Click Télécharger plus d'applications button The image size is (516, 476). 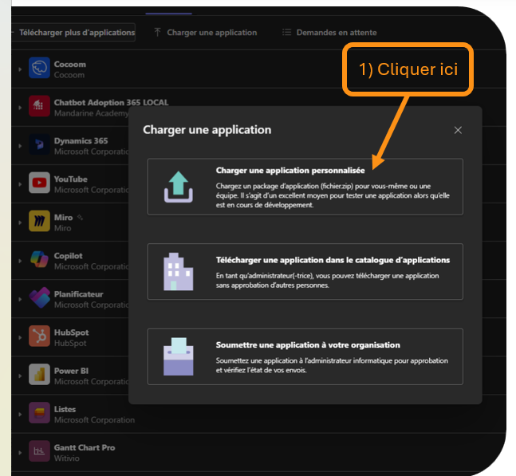pyautogui.click(x=74, y=33)
